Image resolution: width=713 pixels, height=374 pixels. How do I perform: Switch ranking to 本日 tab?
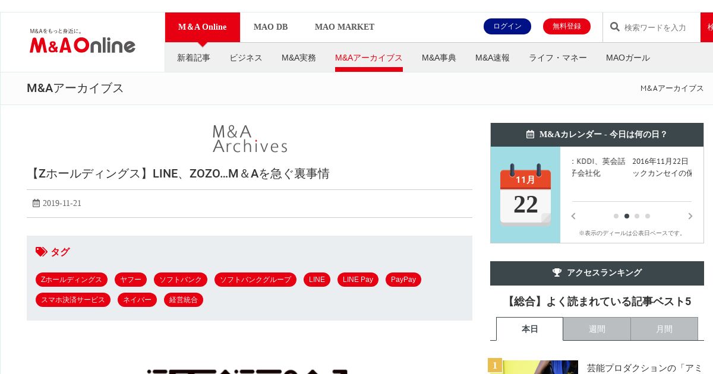tap(529, 329)
